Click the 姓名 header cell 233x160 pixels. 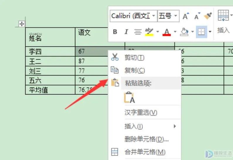(x=50, y=37)
